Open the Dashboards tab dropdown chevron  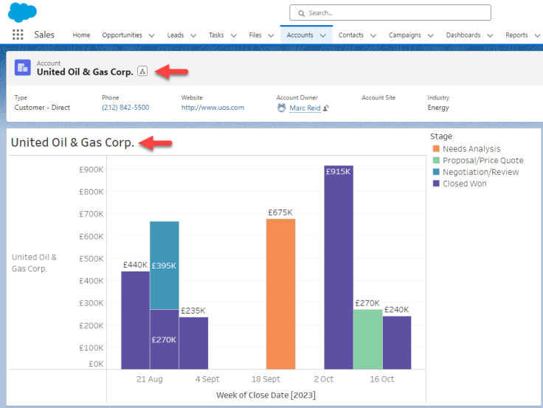(x=489, y=35)
